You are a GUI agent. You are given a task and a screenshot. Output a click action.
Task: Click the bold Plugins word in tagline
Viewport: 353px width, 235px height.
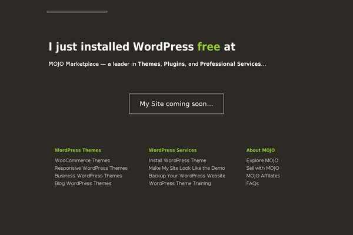click(174, 64)
